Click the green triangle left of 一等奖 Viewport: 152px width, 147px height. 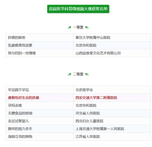(69, 27)
